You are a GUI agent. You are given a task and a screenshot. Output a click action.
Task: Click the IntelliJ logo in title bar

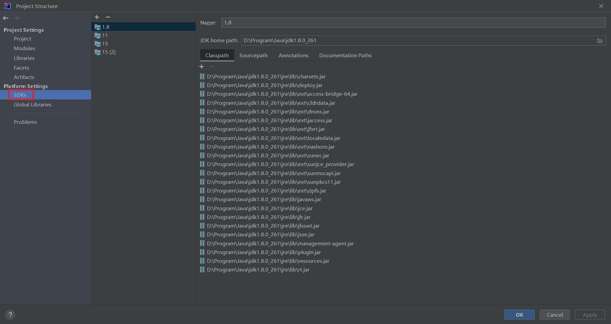click(x=7, y=6)
